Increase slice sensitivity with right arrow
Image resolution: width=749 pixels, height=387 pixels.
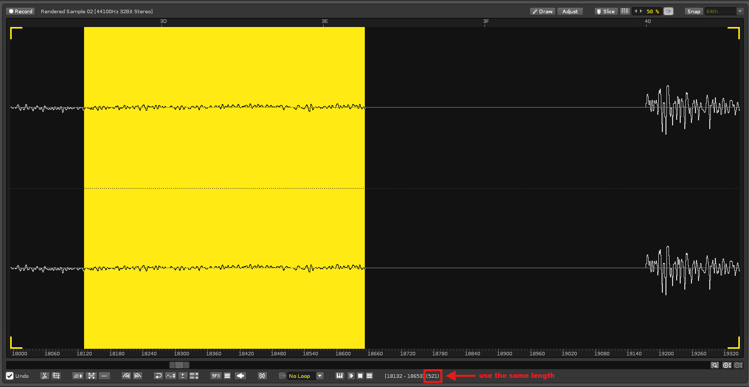[641, 11]
